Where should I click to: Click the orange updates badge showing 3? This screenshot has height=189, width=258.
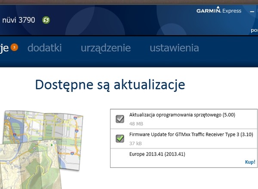tap(14, 47)
